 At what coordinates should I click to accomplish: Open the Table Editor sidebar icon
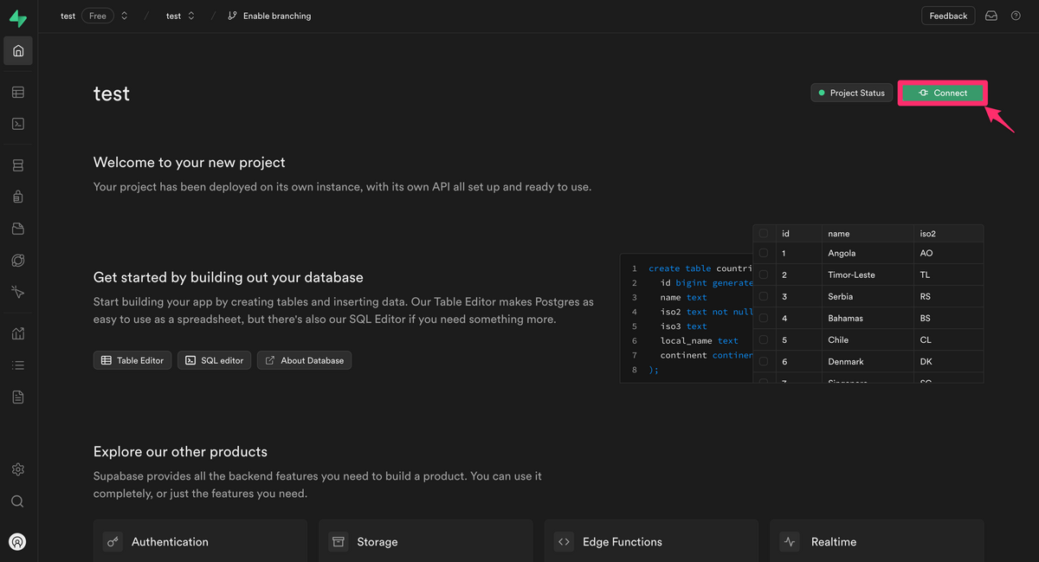(x=18, y=93)
